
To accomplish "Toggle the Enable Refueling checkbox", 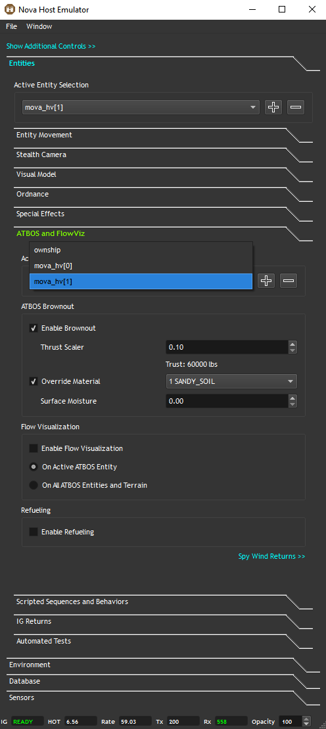I will (34, 532).
